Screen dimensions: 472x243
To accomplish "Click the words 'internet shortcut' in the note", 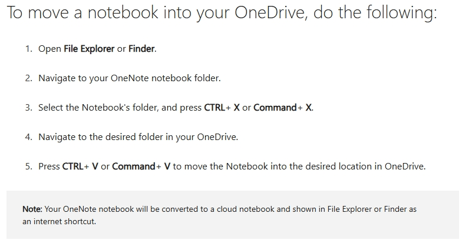I will click(x=64, y=222).
